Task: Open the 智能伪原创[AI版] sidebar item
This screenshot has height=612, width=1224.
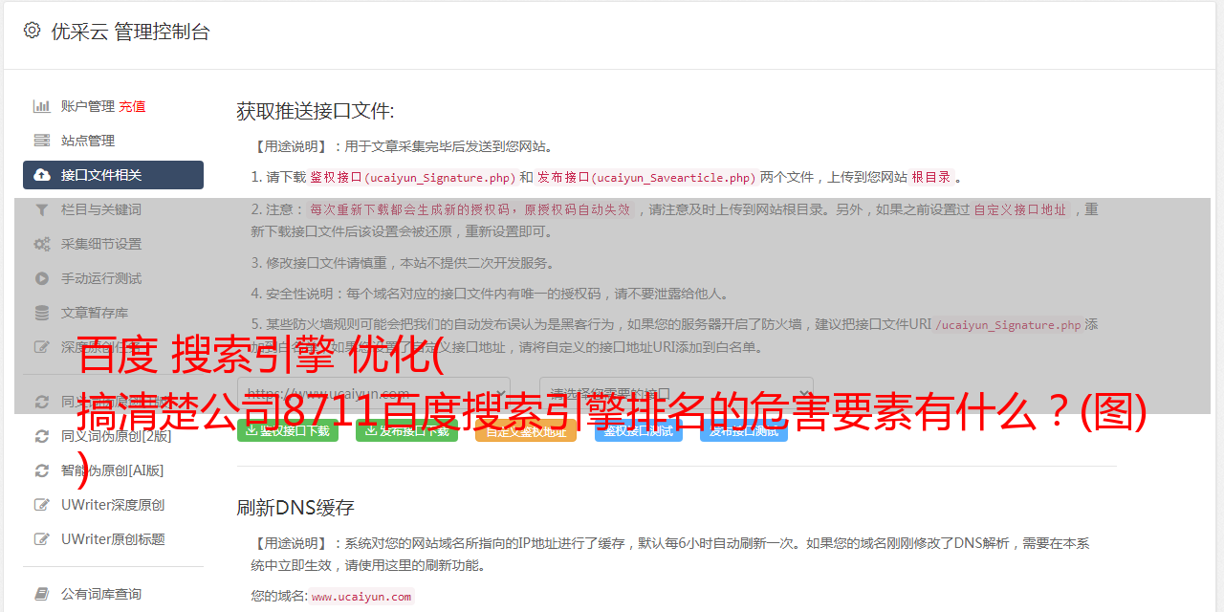Action: tap(113, 470)
